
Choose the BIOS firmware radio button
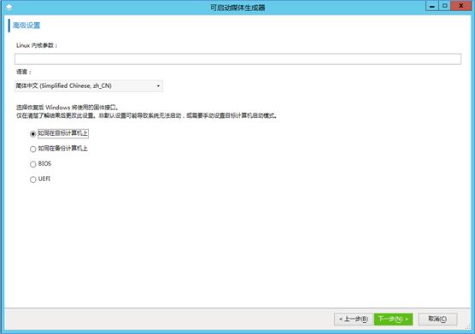pos(33,164)
